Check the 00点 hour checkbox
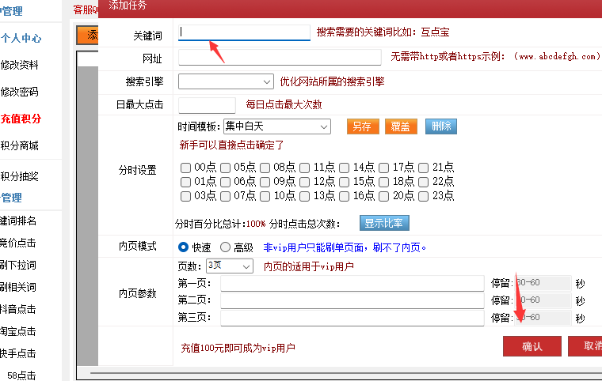Viewport: 602px width, 381px height. point(185,168)
